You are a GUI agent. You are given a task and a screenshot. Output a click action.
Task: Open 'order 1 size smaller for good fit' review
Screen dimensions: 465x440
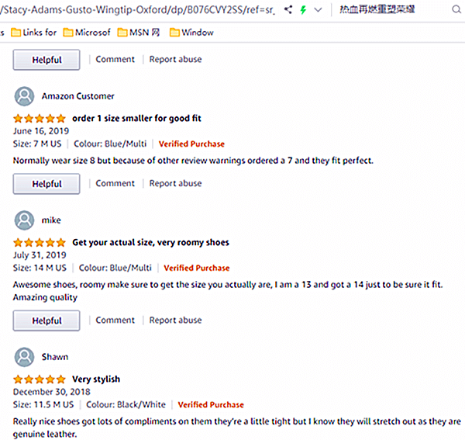(x=136, y=119)
